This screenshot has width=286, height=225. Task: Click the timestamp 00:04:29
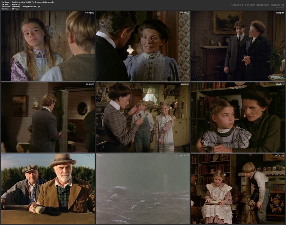(90, 13)
